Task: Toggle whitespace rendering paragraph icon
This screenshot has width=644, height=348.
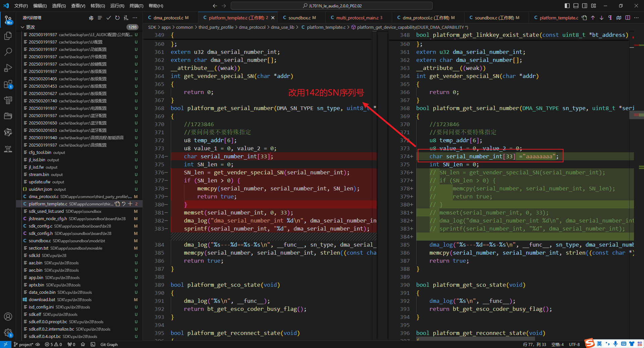Action: point(610,18)
